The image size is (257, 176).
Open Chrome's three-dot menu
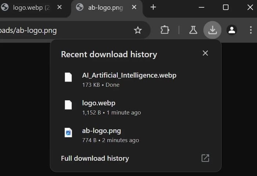tap(251, 30)
